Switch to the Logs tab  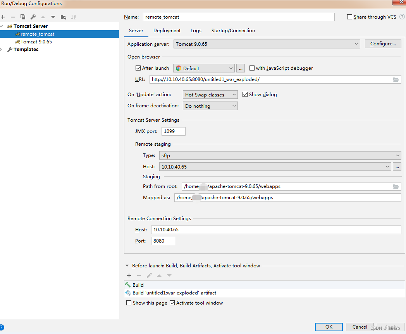[x=196, y=31]
